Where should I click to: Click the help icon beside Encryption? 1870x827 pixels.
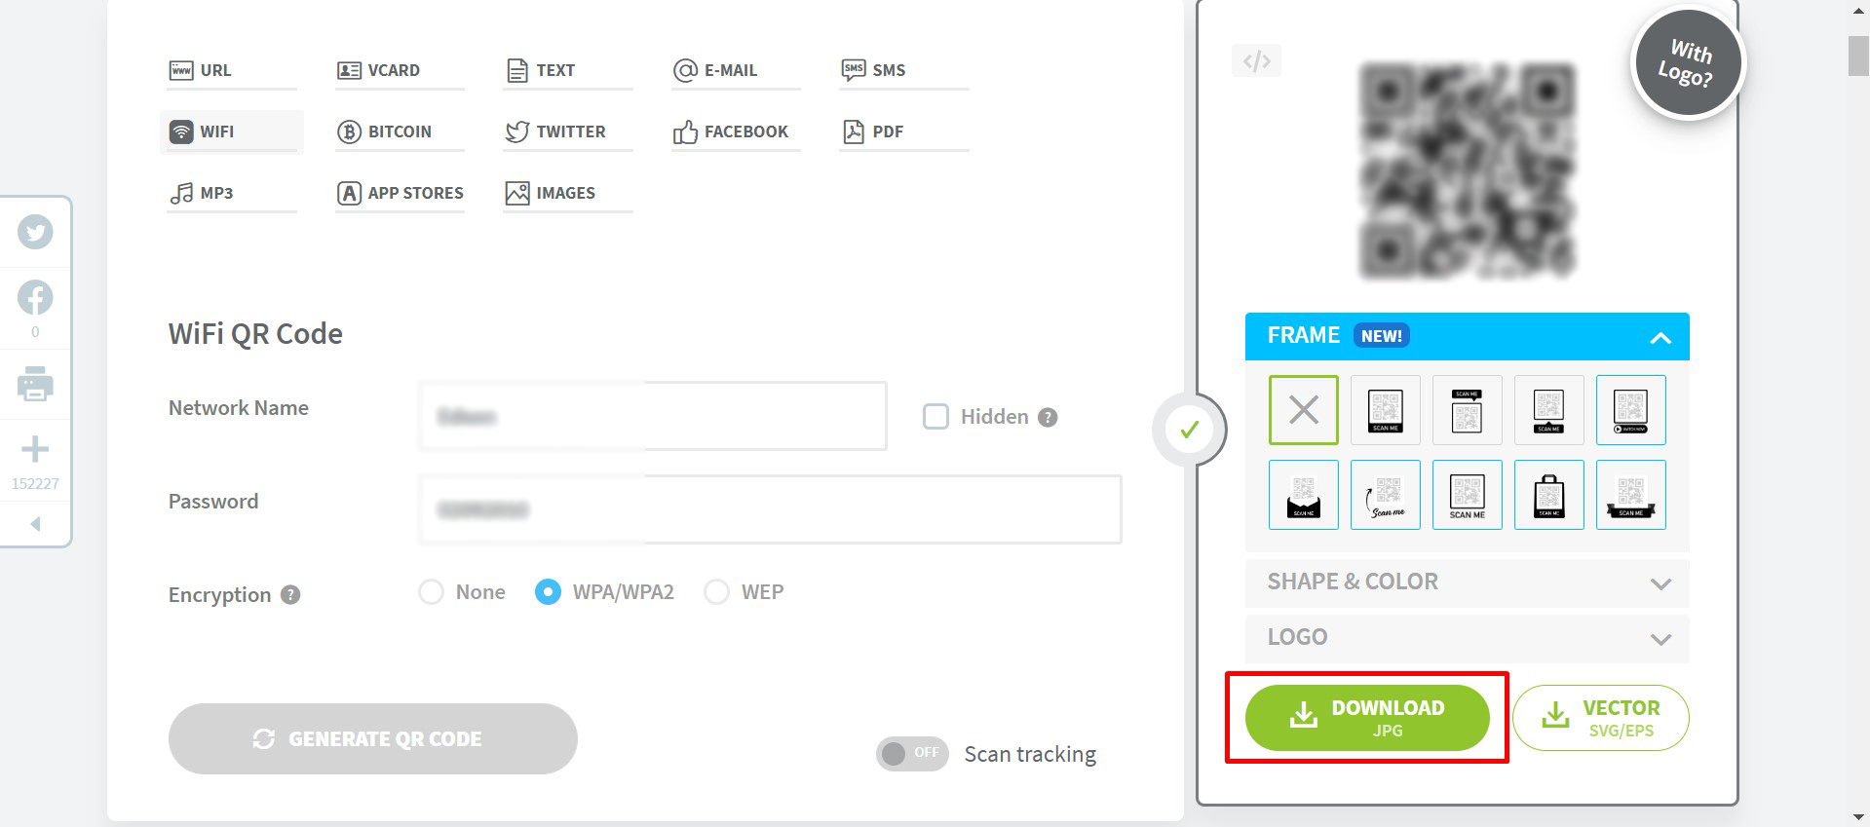(290, 595)
